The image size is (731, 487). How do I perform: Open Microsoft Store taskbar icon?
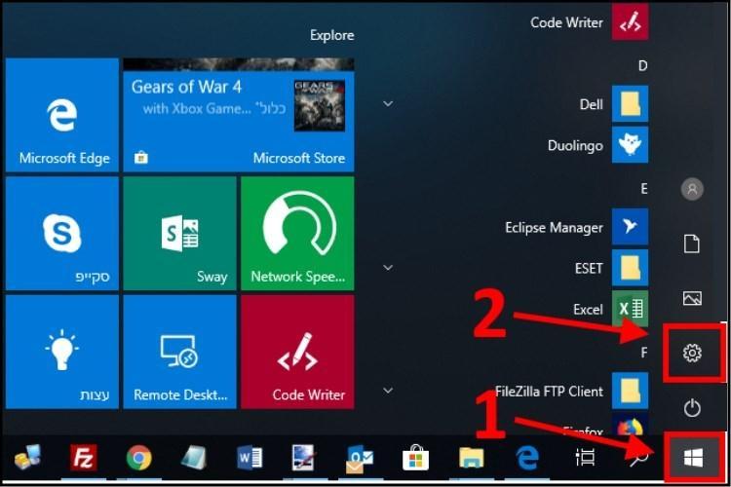[415, 457]
